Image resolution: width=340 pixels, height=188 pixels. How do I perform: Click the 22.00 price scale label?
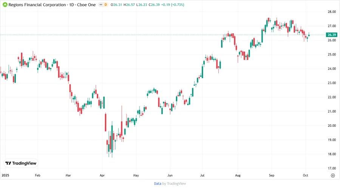tap(332, 97)
